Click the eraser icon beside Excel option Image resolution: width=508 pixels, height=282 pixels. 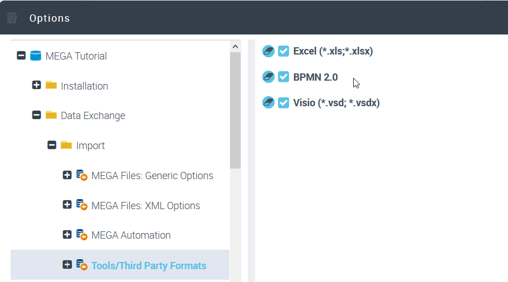point(268,51)
